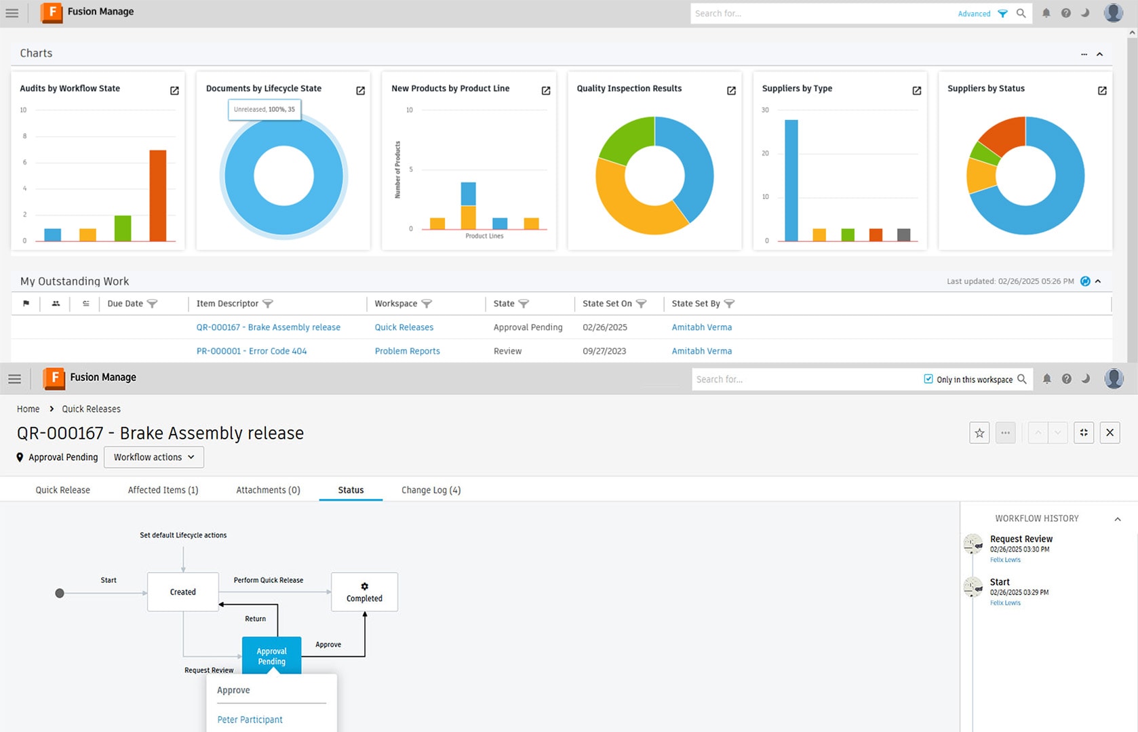The width and height of the screenshot is (1138, 732).
Task: Click the tall orange bar in Audits chart
Action: (x=158, y=195)
